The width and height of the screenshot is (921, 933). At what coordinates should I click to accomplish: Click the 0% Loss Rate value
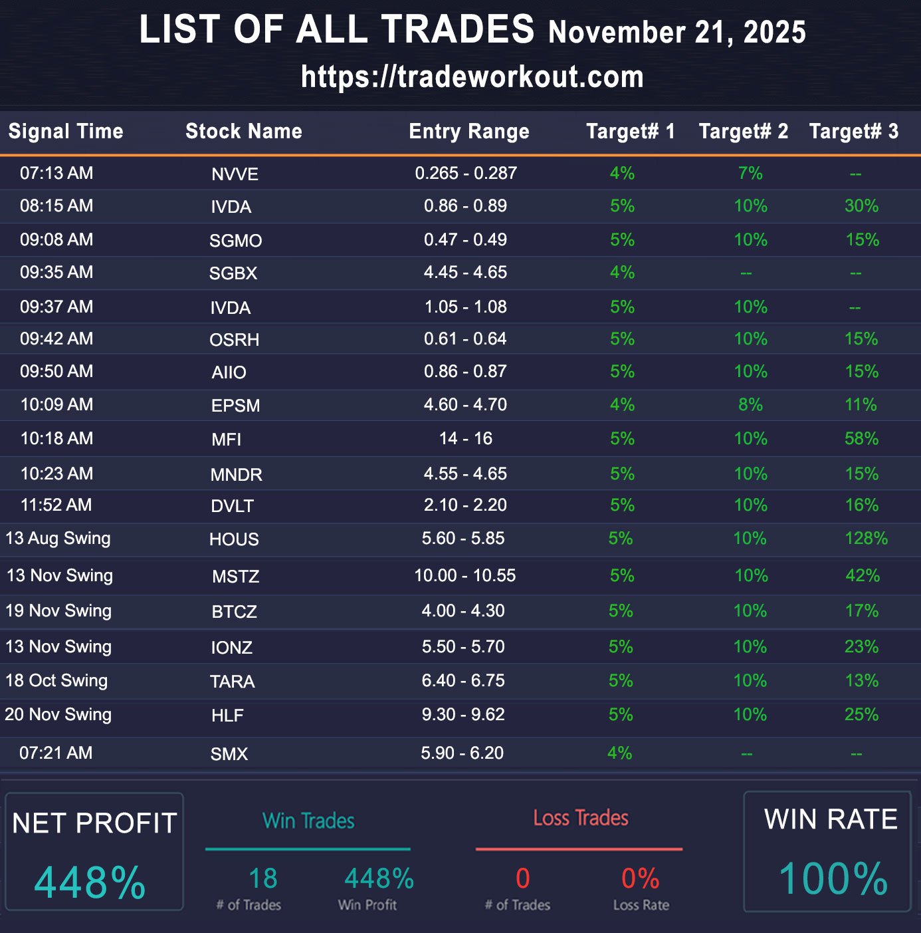click(x=640, y=878)
